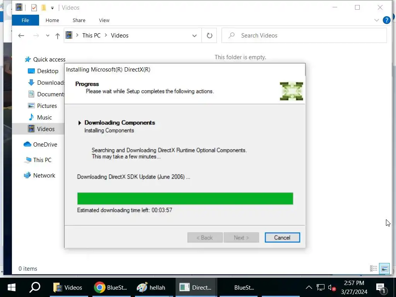Click the green download progress bar

(x=185, y=198)
